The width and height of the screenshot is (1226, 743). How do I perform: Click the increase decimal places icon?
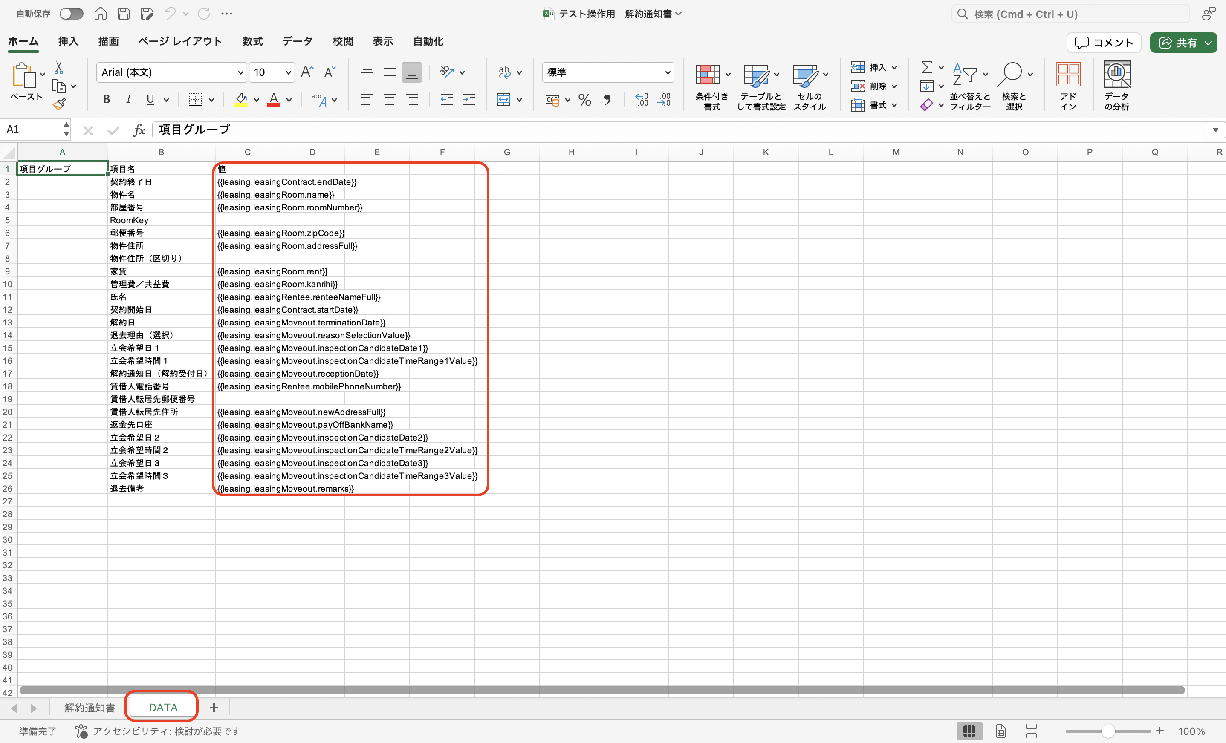tap(642, 100)
